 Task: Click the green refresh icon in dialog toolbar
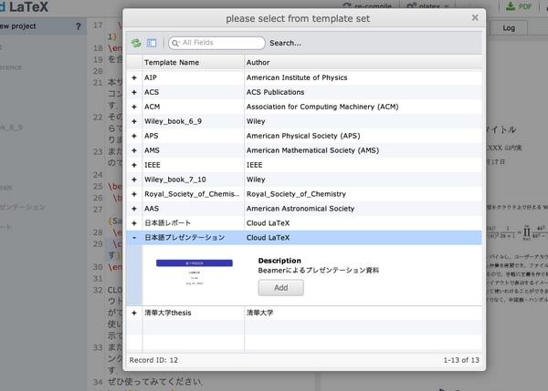coord(136,43)
